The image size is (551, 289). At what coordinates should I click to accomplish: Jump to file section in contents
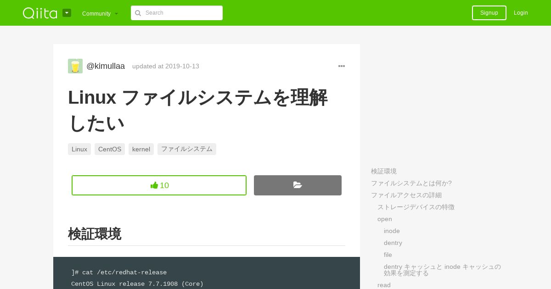click(x=388, y=255)
